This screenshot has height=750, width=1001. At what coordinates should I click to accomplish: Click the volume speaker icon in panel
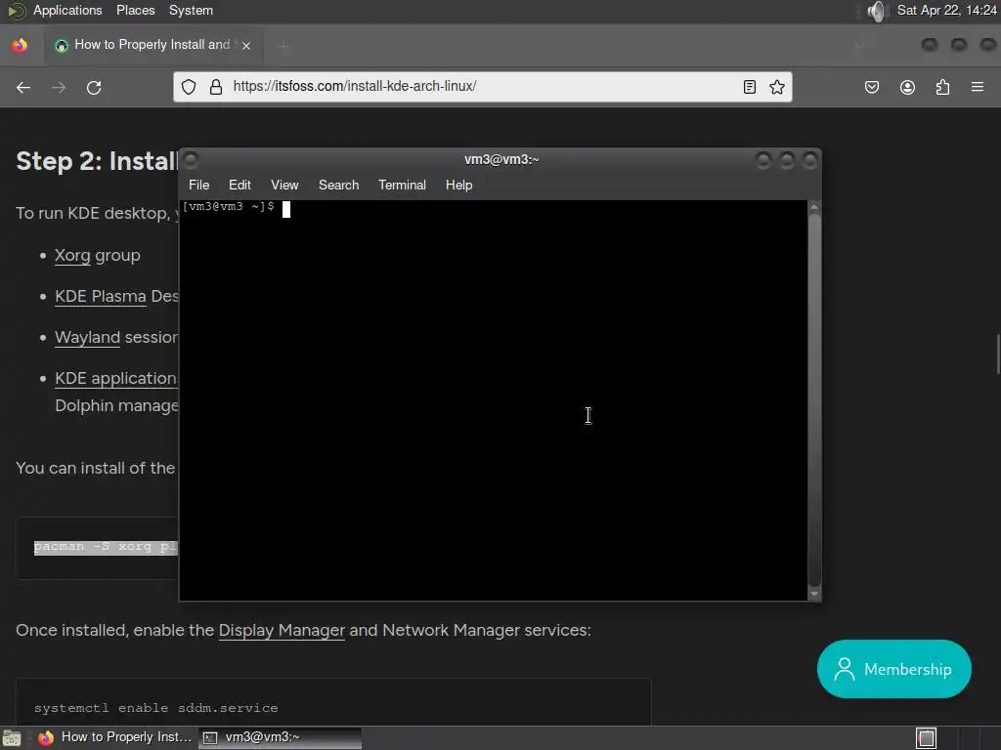point(877,11)
